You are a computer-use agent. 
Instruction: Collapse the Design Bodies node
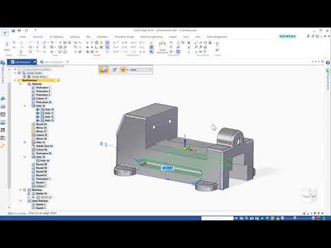(15, 73)
